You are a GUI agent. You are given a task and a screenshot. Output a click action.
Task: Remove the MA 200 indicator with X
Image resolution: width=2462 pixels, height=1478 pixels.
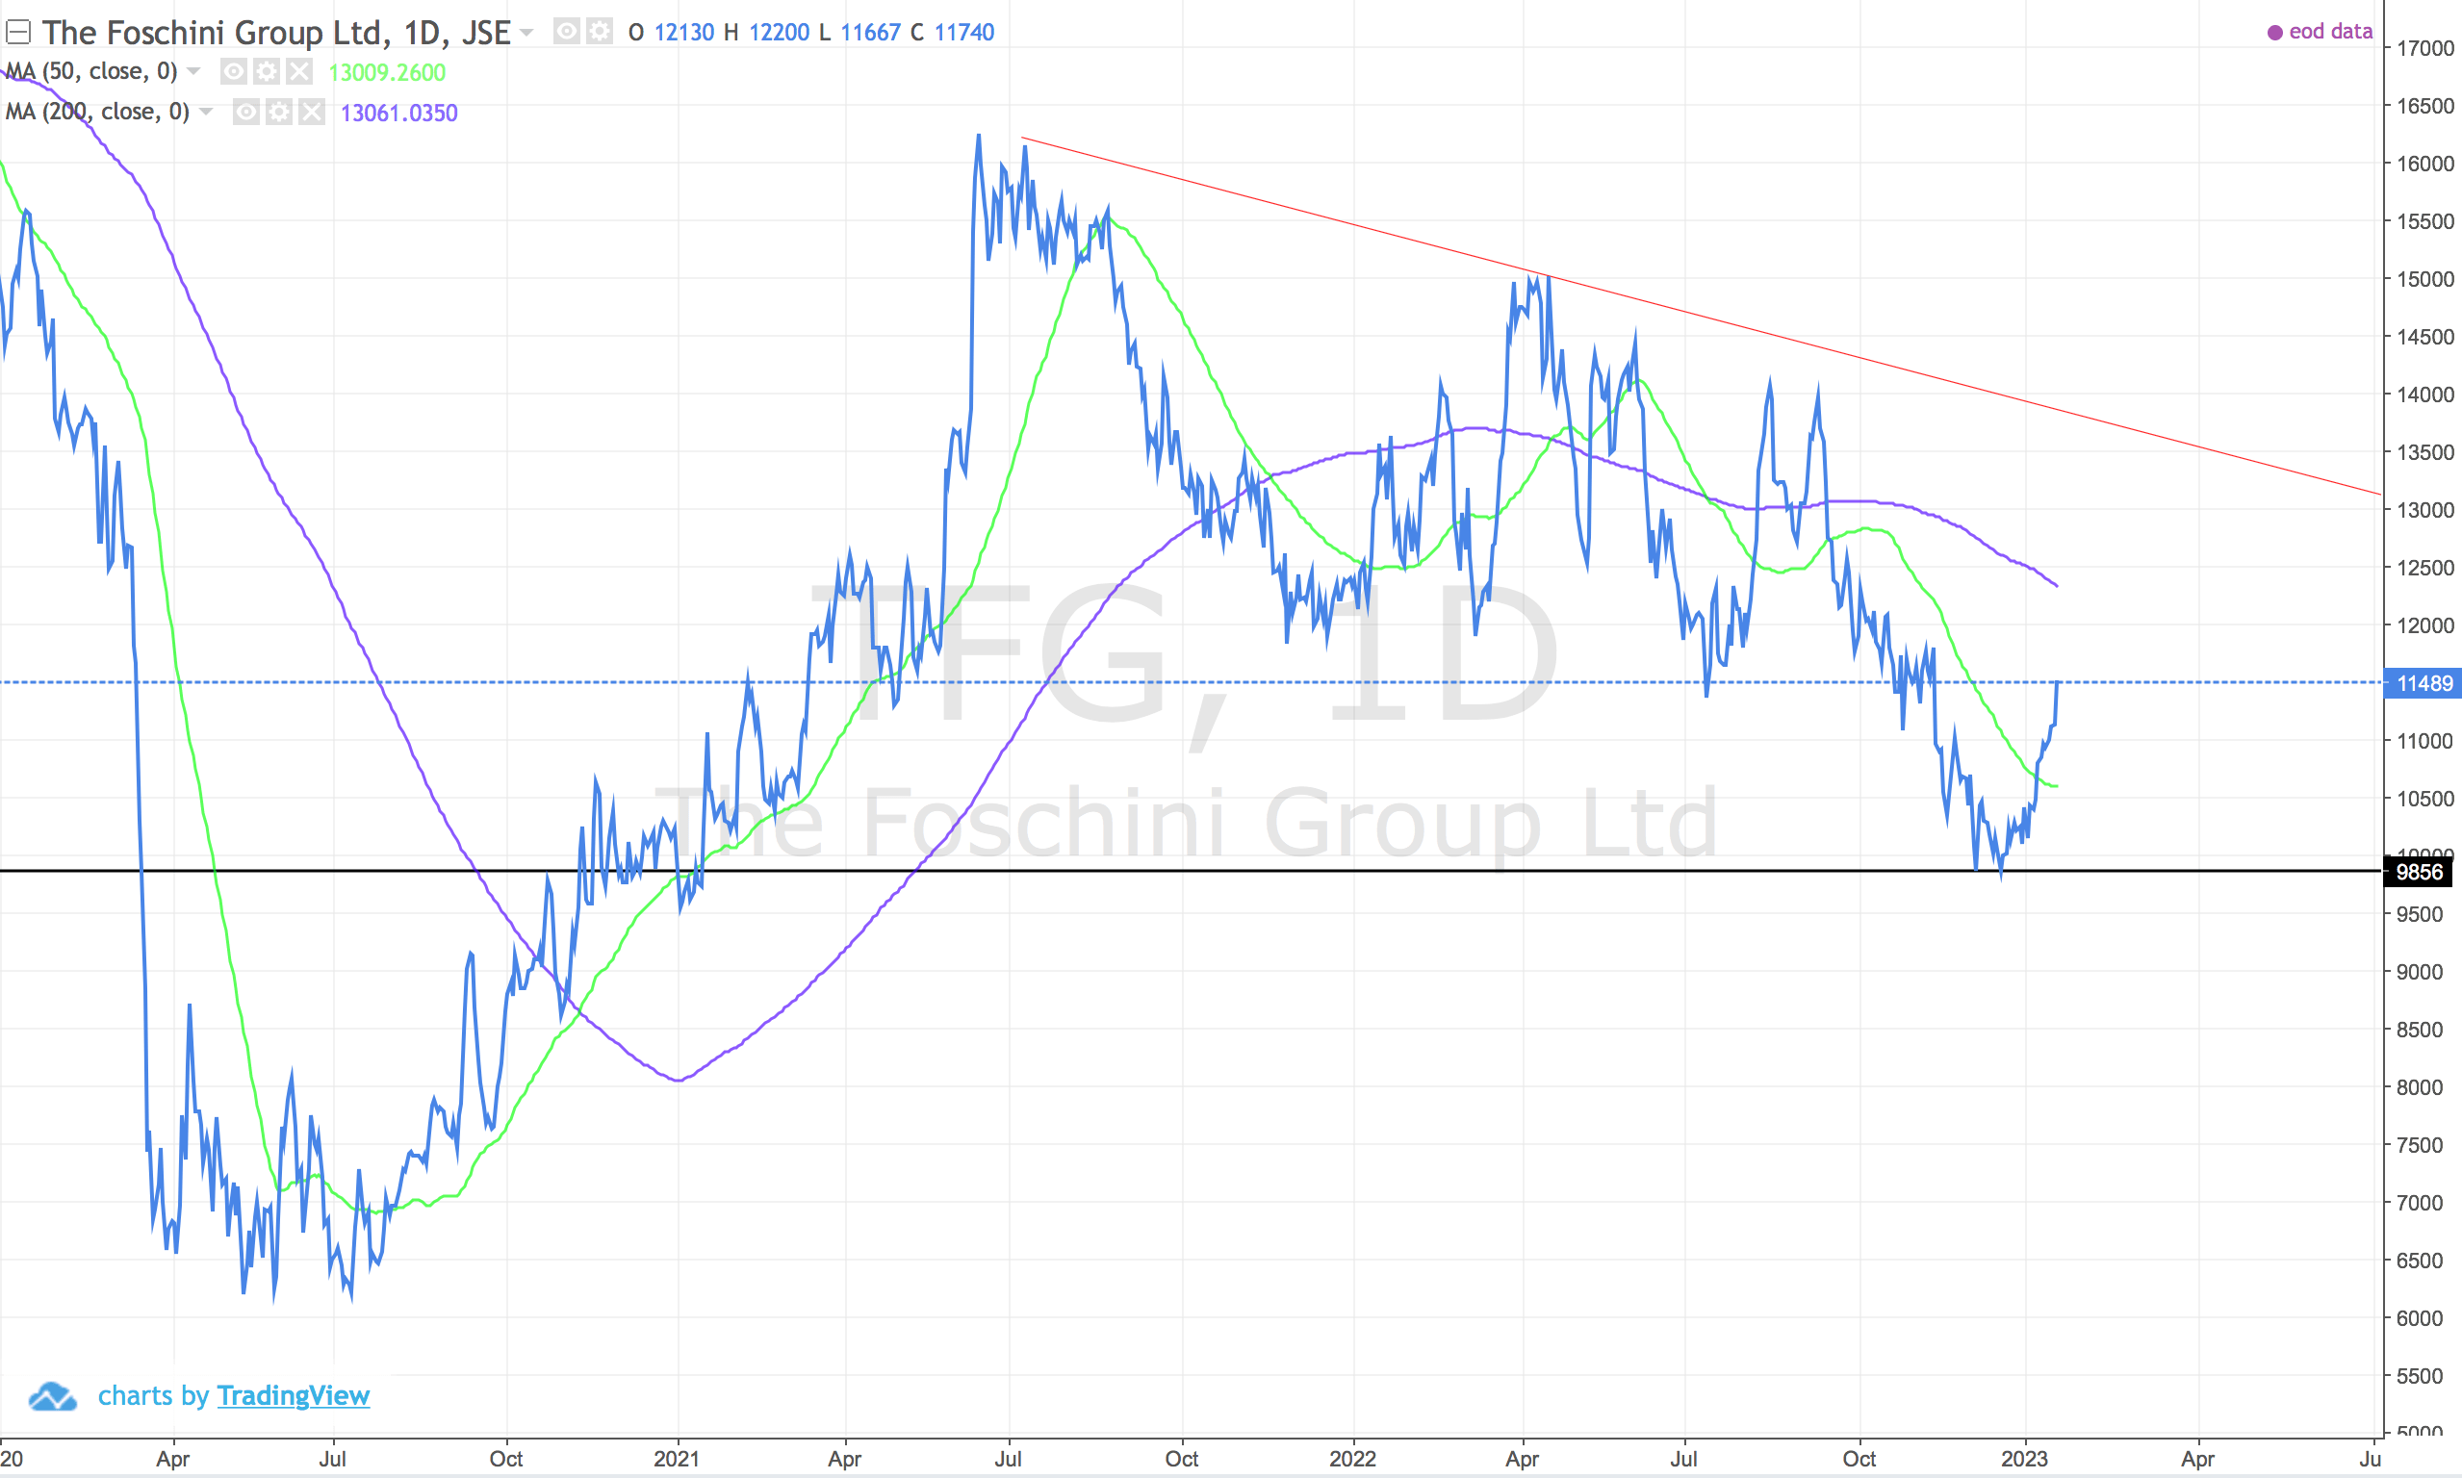point(312,112)
